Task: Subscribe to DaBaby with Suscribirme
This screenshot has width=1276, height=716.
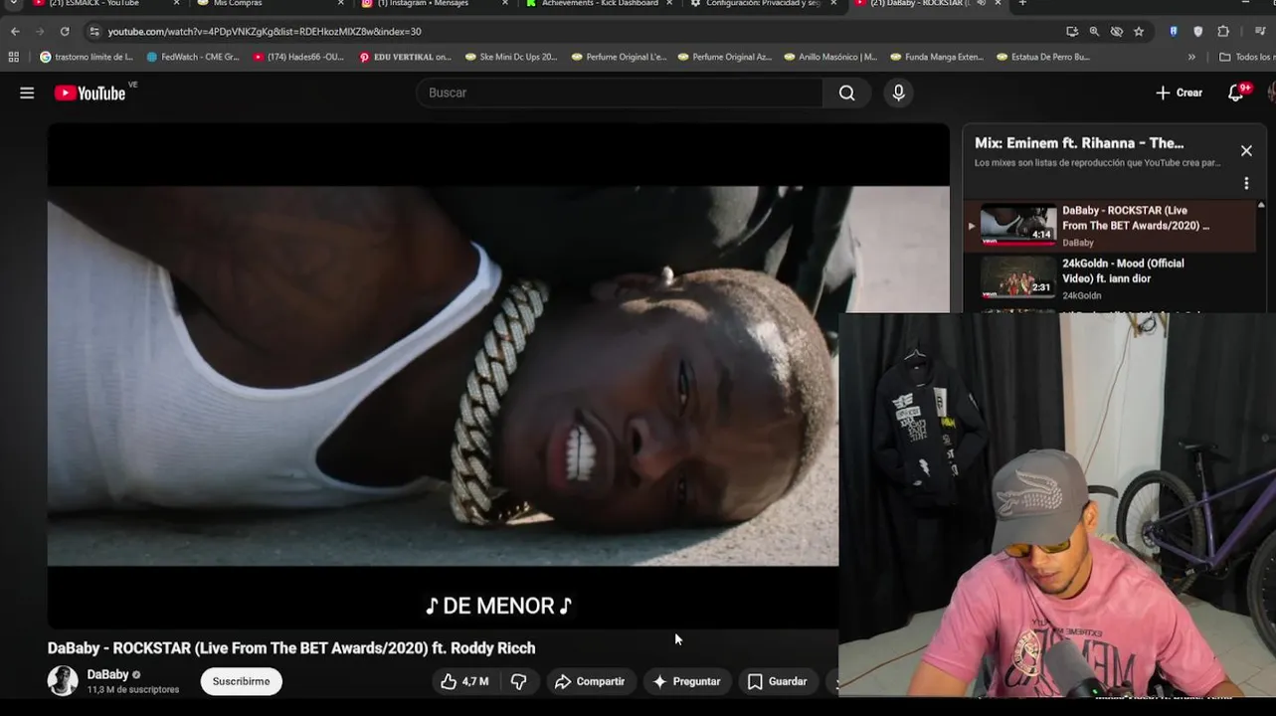Action: coord(241,681)
